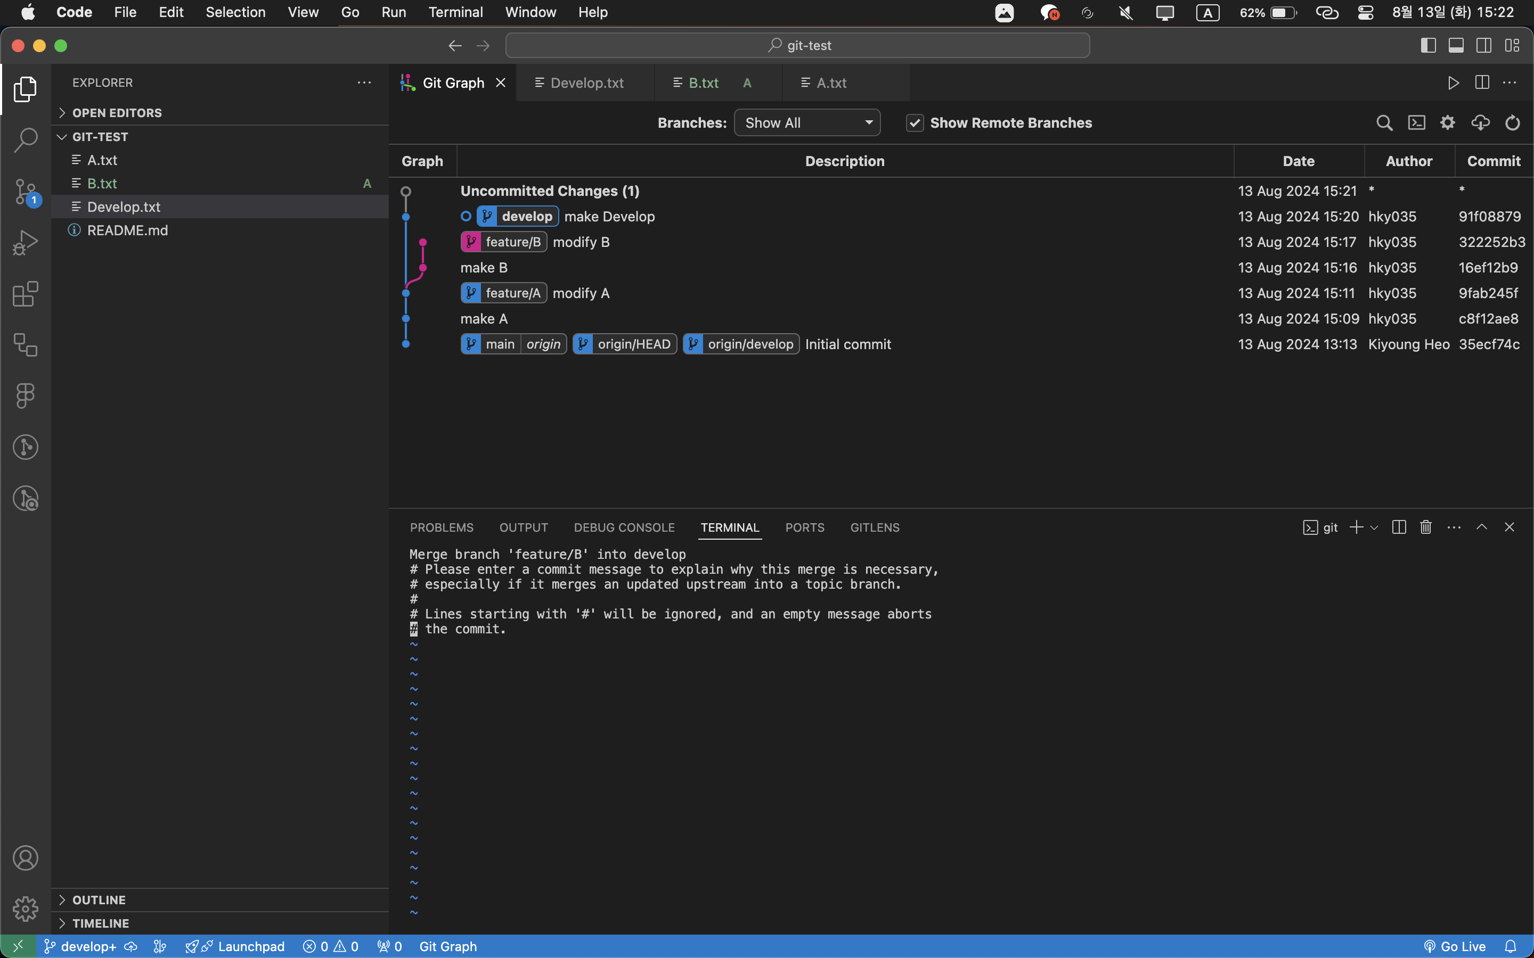Open the Figma icon in activity bar
This screenshot has width=1534, height=958.
(26, 396)
